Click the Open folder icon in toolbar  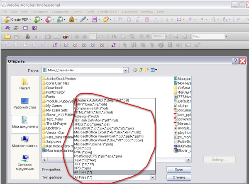(7, 36)
